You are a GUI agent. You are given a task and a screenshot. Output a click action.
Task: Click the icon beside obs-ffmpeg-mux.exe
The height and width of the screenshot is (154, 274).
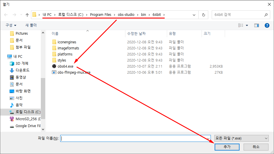(54, 72)
